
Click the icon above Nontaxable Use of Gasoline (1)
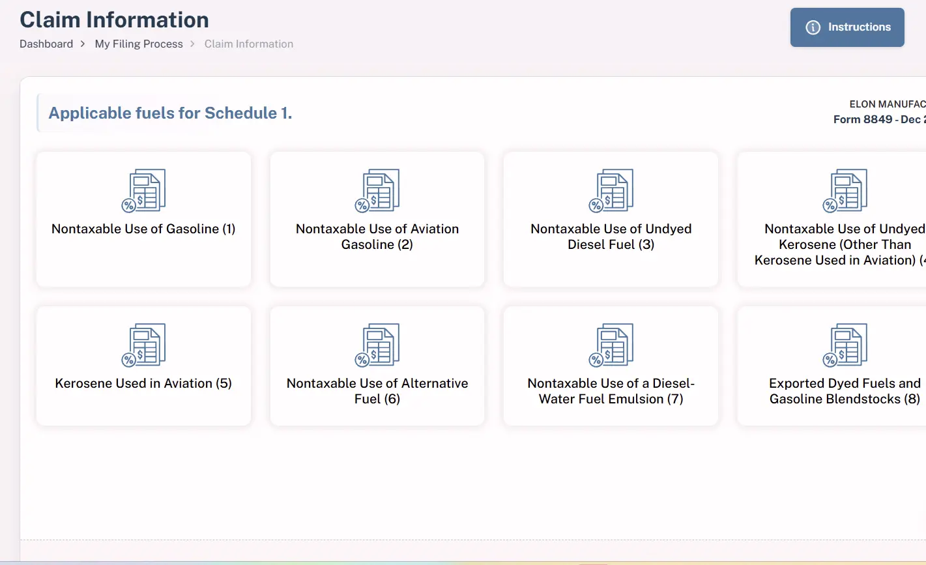click(x=143, y=191)
